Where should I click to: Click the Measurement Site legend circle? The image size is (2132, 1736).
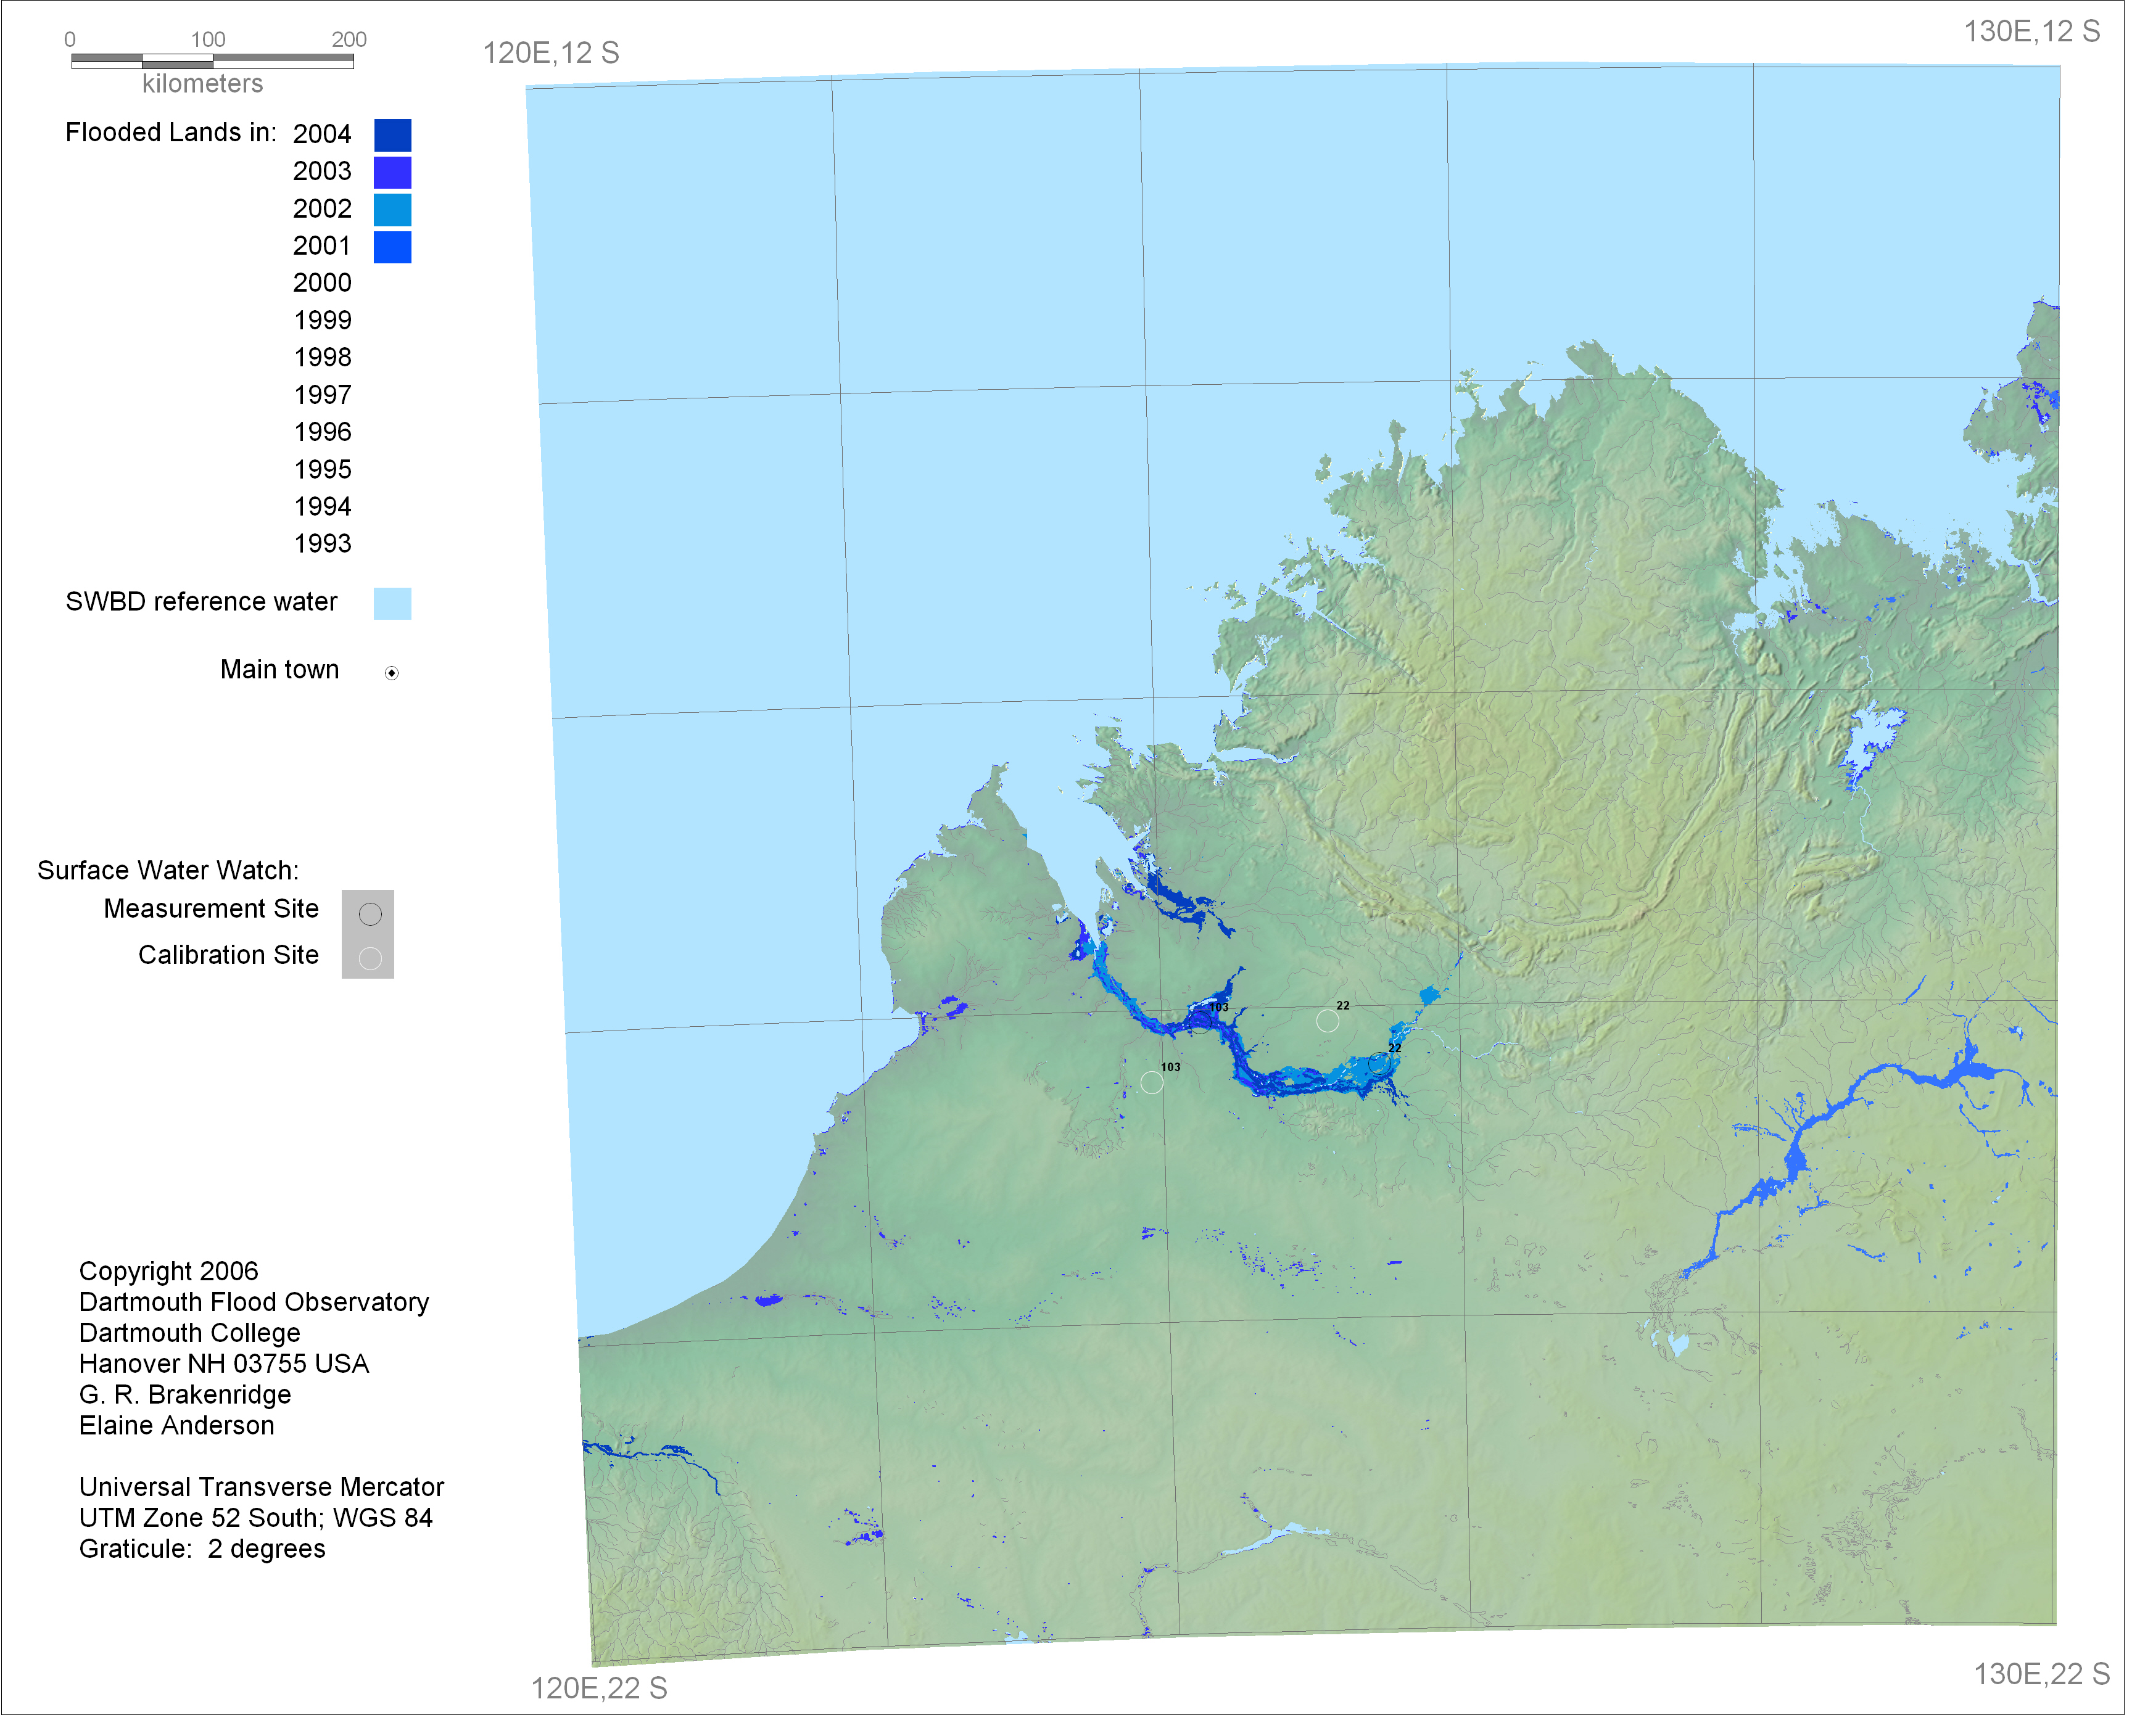[x=370, y=914]
